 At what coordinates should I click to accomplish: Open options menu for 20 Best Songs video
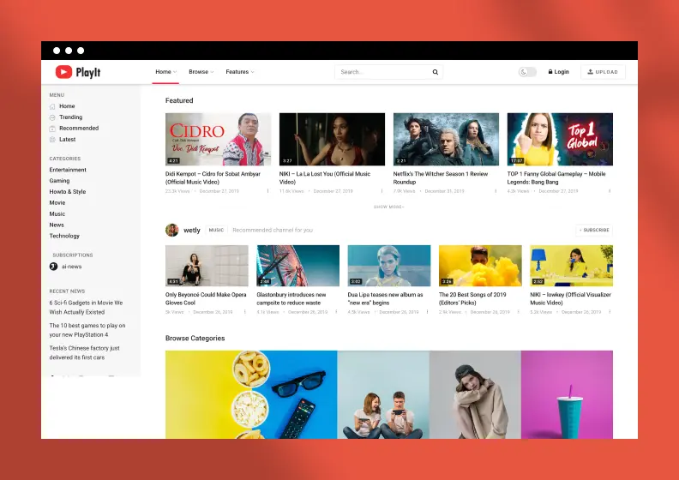pos(519,312)
